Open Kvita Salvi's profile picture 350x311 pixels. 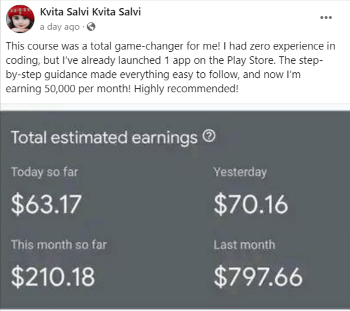(x=20, y=19)
